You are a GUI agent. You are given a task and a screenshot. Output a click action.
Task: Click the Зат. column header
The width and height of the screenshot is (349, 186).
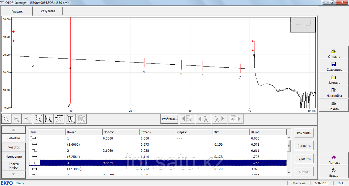coord(231,132)
